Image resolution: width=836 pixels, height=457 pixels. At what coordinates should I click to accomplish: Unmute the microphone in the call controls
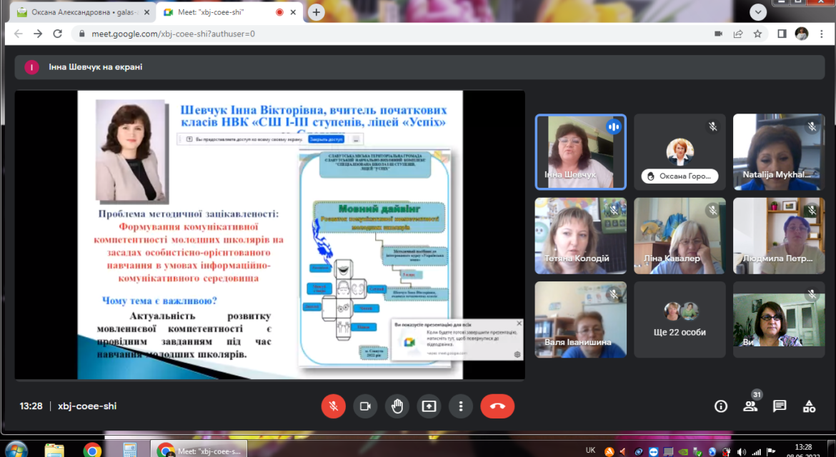(333, 406)
